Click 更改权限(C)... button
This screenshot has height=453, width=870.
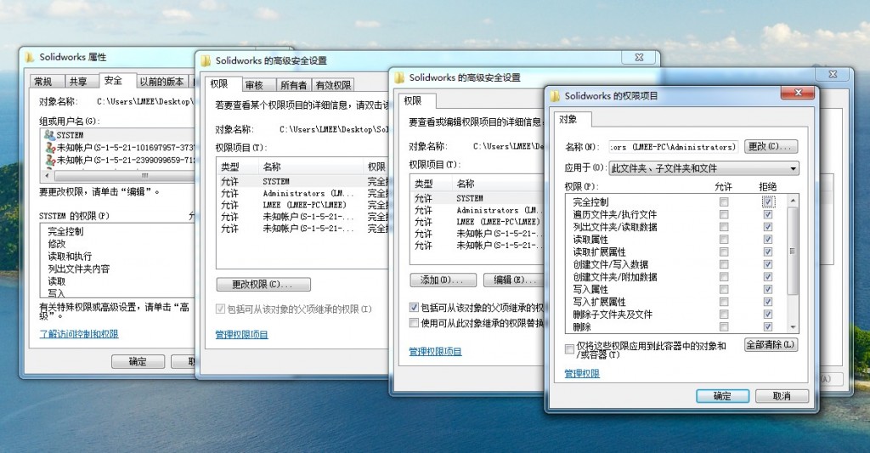tap(263, 284)
